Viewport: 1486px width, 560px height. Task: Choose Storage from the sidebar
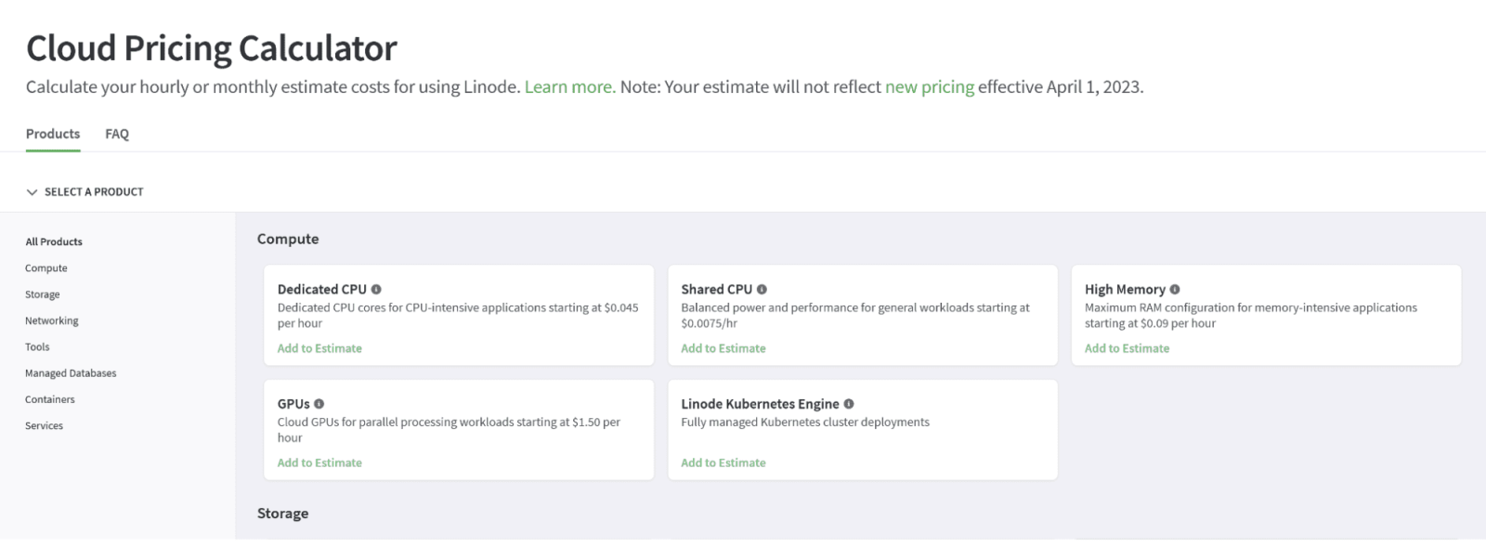pos(42,294)
